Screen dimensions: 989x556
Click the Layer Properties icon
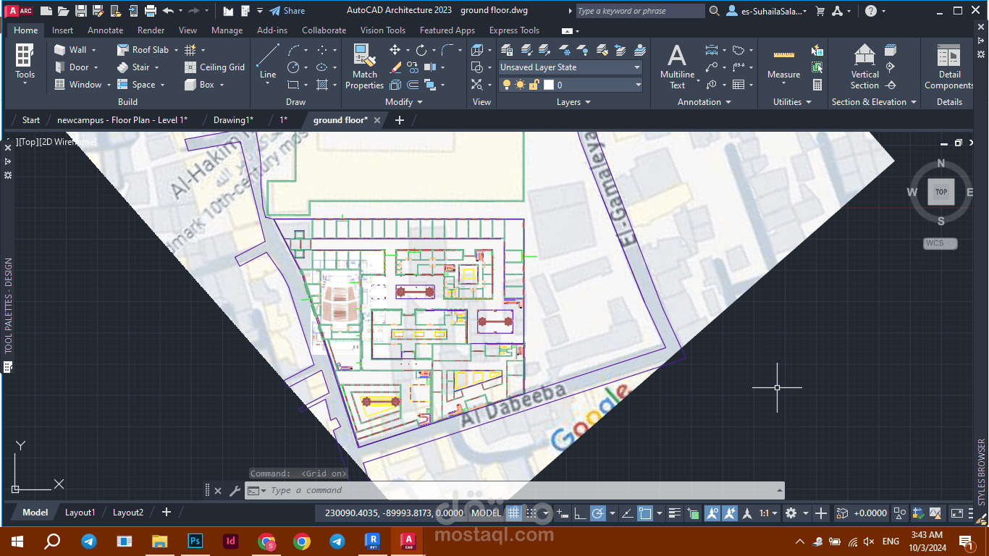(x=507, y=49)
